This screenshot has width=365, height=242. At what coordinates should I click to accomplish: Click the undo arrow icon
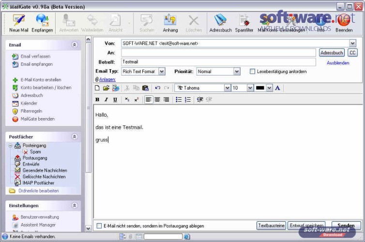pyautogui.click(x=158, y=88)
